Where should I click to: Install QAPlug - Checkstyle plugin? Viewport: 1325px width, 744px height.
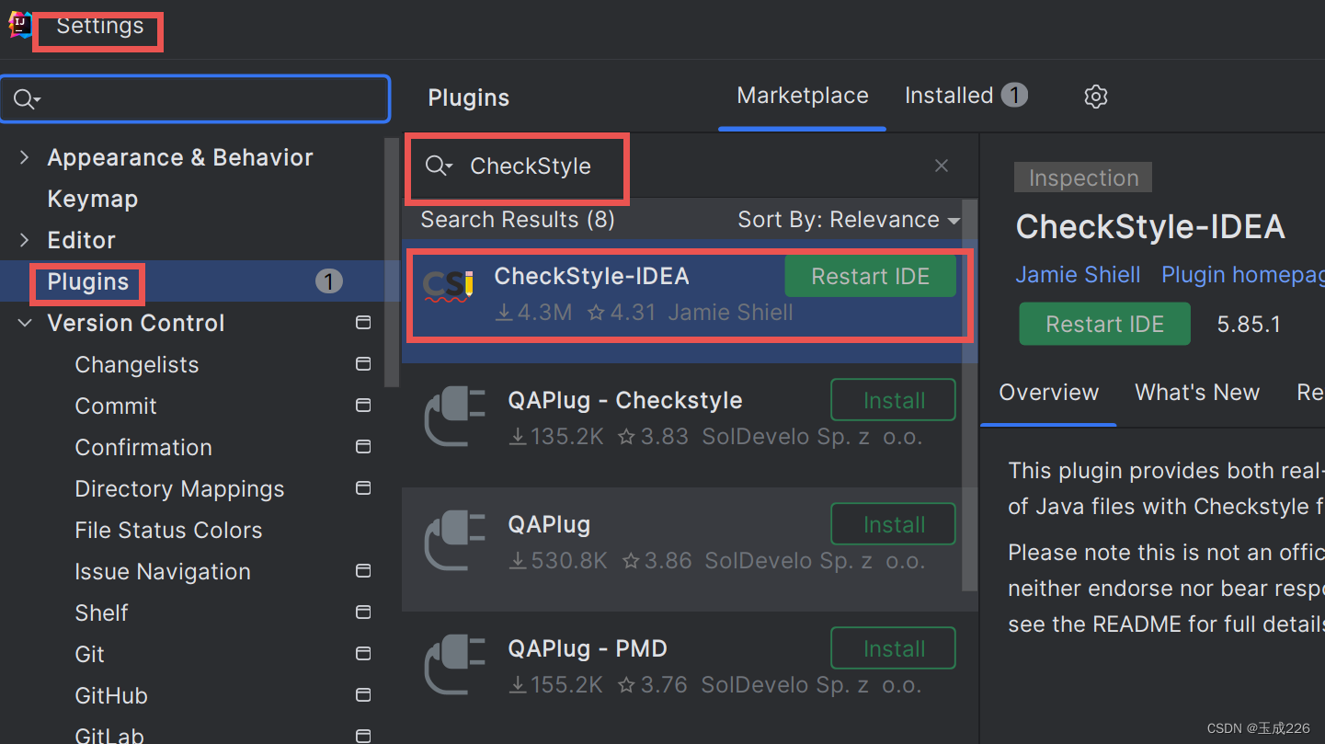894,401
